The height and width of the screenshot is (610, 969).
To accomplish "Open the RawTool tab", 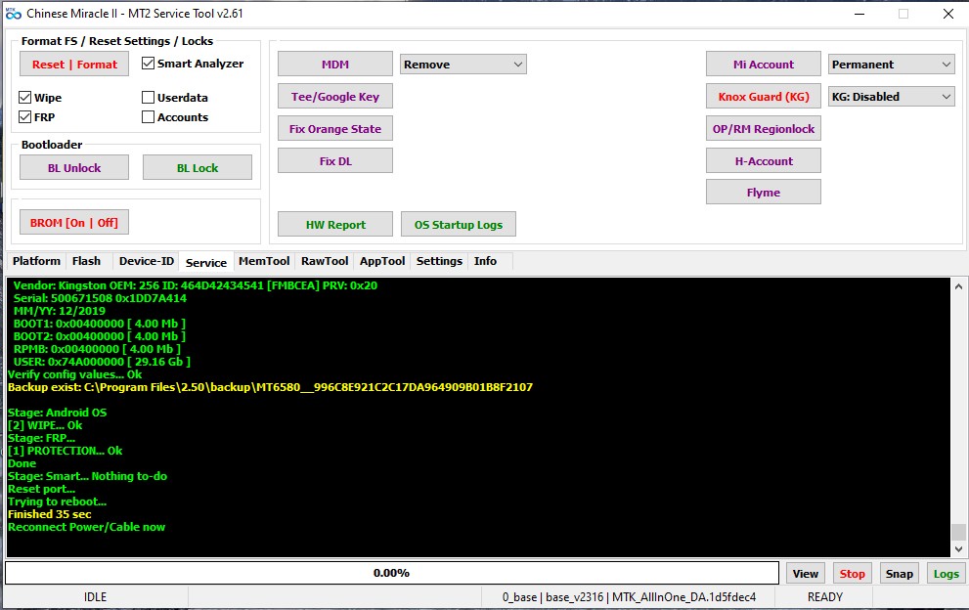I will 325,261.
